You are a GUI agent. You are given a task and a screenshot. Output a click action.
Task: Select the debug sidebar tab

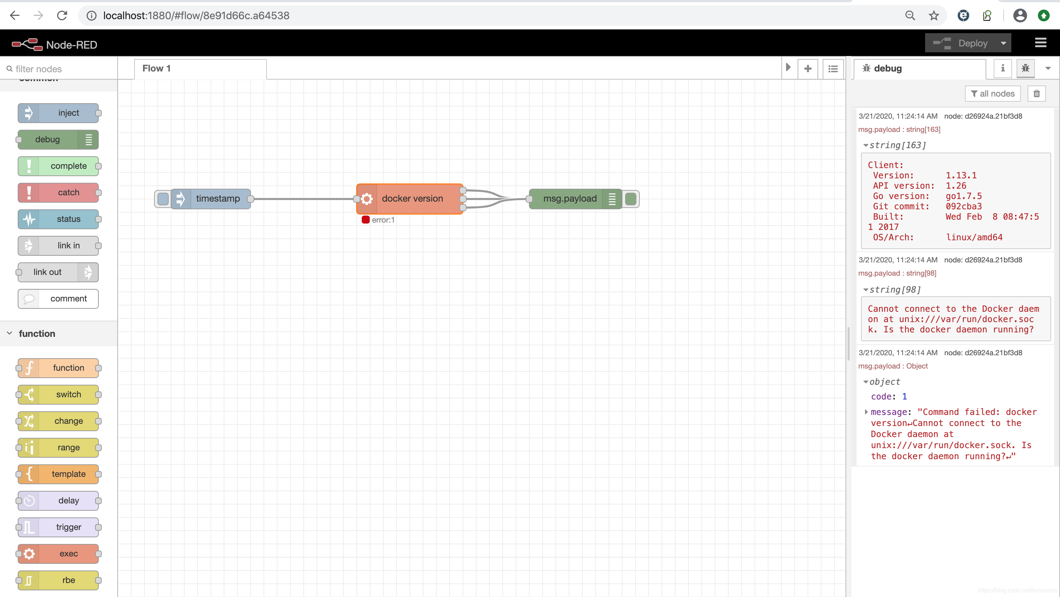coord(920,69)
